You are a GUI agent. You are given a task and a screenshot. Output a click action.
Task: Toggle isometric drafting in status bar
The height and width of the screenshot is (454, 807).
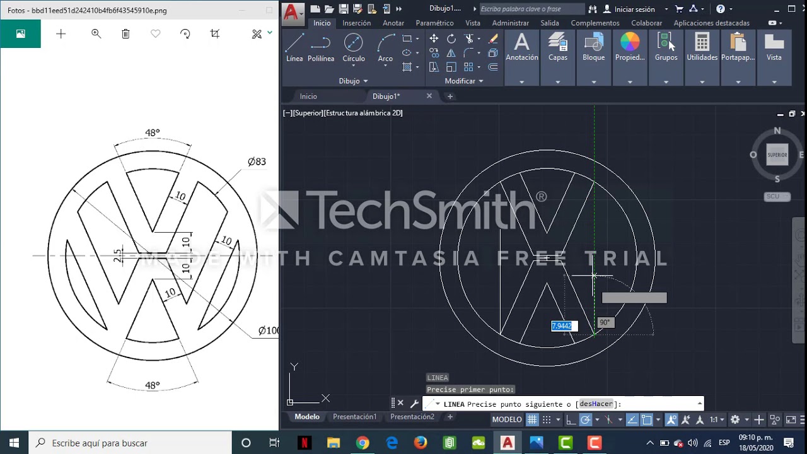tap(608, 419)
